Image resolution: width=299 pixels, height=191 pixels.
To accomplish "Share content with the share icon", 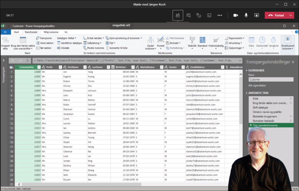I will tap(257, 15).
